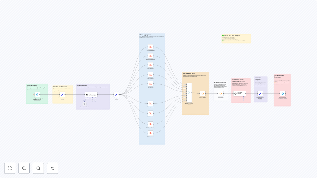Image resolution: width=317 pixels, height=178 pixels.
Task: Open the Build Prompt code node
Action: pyautogui.click(x=221, y=93)
